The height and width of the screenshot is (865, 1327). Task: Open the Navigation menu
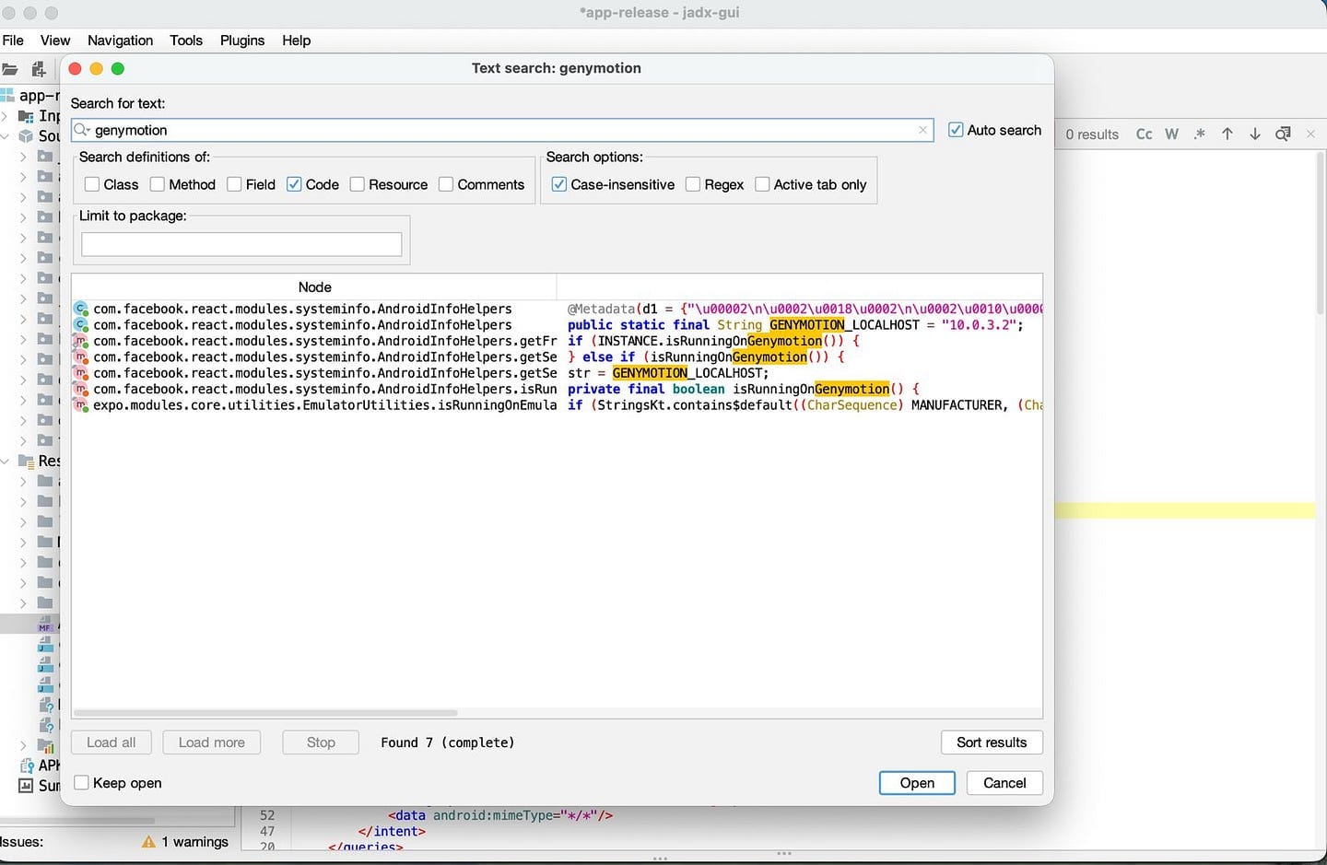pos(120,40)
